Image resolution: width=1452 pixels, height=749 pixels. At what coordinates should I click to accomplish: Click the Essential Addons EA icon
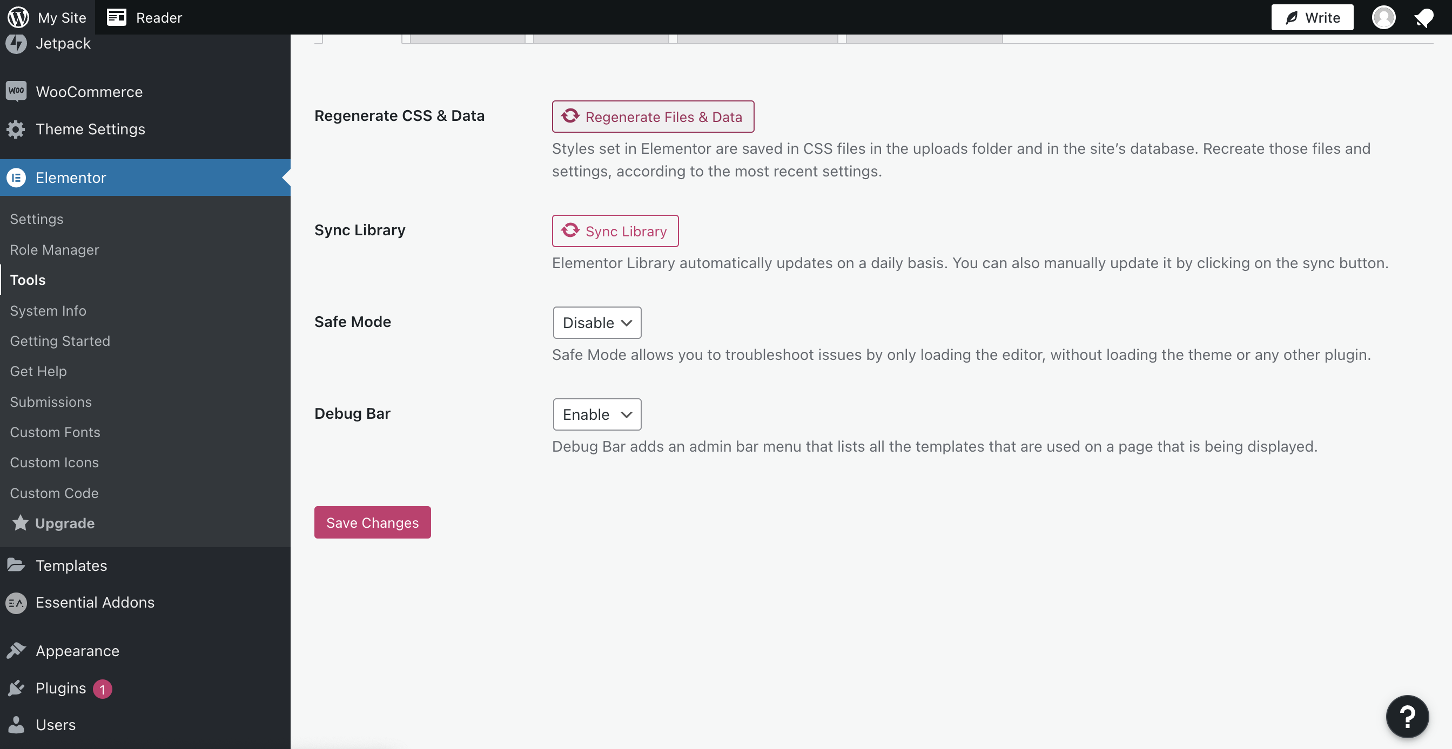click(x=16, y=602)
